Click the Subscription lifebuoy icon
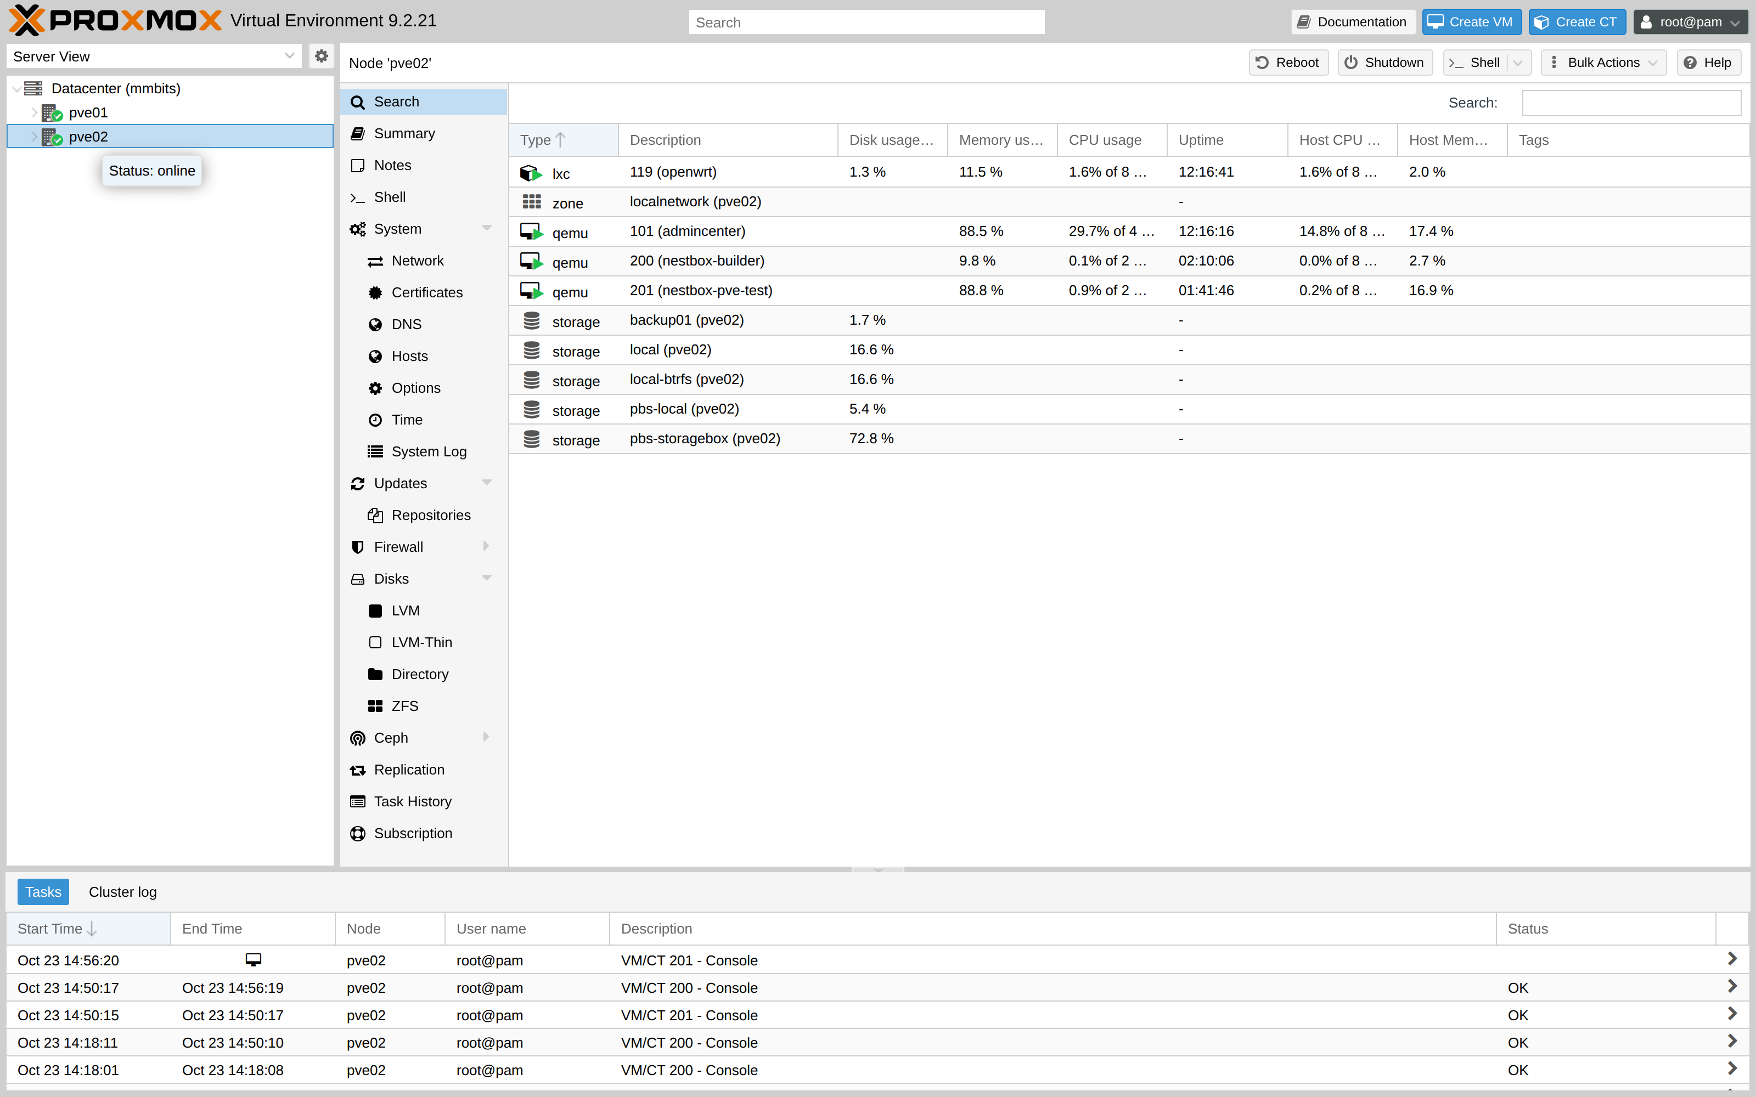Screen dimensions: 1756x1097 [x=358, y=834]
